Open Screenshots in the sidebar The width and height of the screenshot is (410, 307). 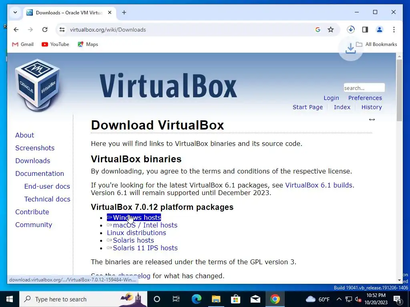click(x=35, y=148)
